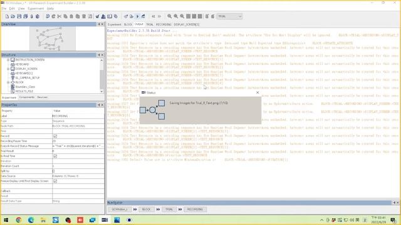Click the Cut scissors toolbar icon
The width and height of the screenshot is (401, 225).
pos(60,16)
